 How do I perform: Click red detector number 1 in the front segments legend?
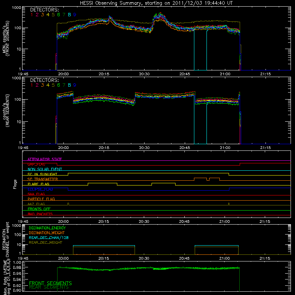click(32, 15)
